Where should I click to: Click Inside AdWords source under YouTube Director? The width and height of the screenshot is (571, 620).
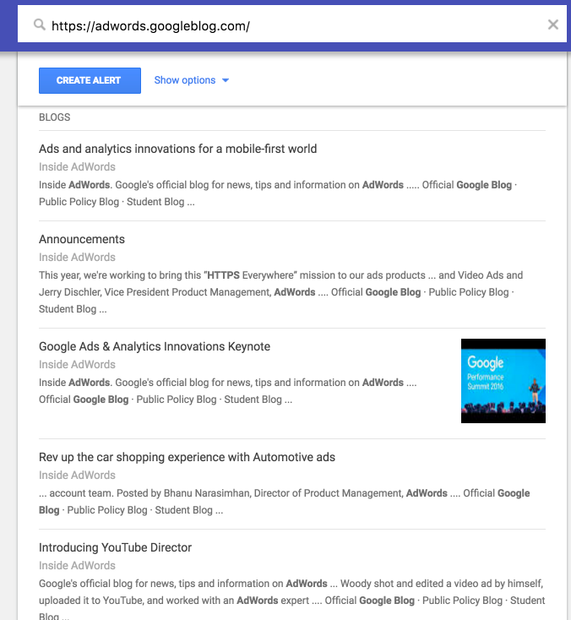[77, 566]
